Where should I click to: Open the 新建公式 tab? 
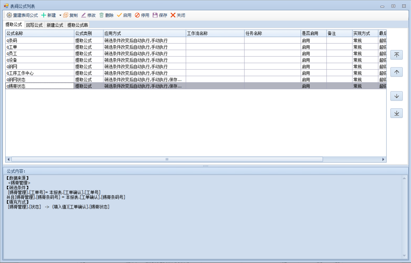55,25
